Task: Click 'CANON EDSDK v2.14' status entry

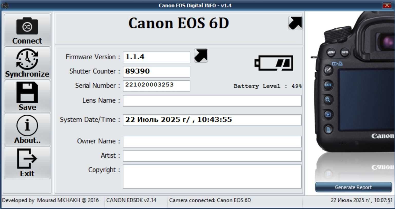Action: pos(131,200)
